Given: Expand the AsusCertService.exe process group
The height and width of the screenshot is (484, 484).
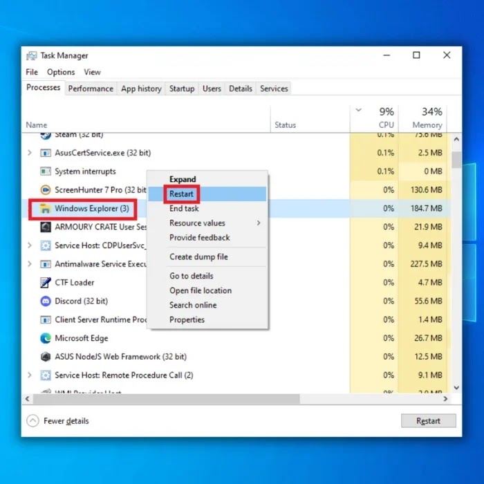Looking at the screenshot, I should (x=30, y=153).
